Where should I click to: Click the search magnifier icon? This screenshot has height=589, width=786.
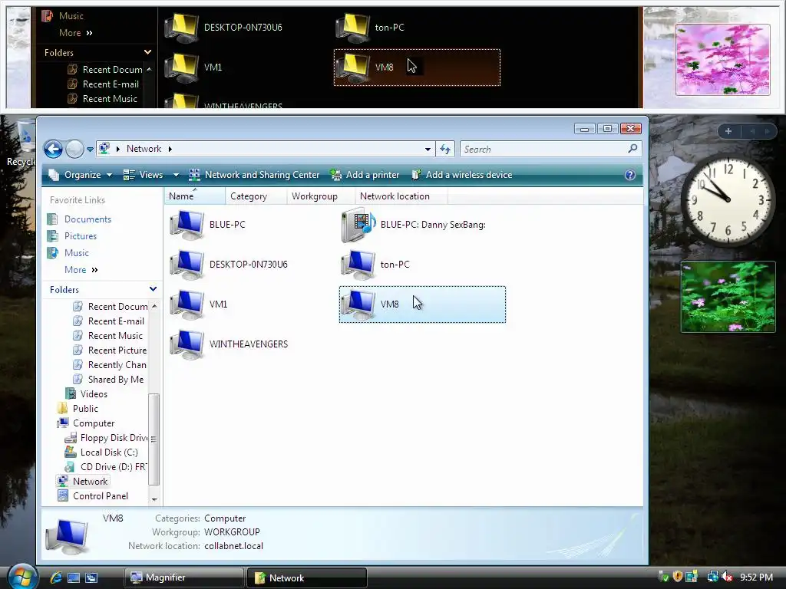632,148
